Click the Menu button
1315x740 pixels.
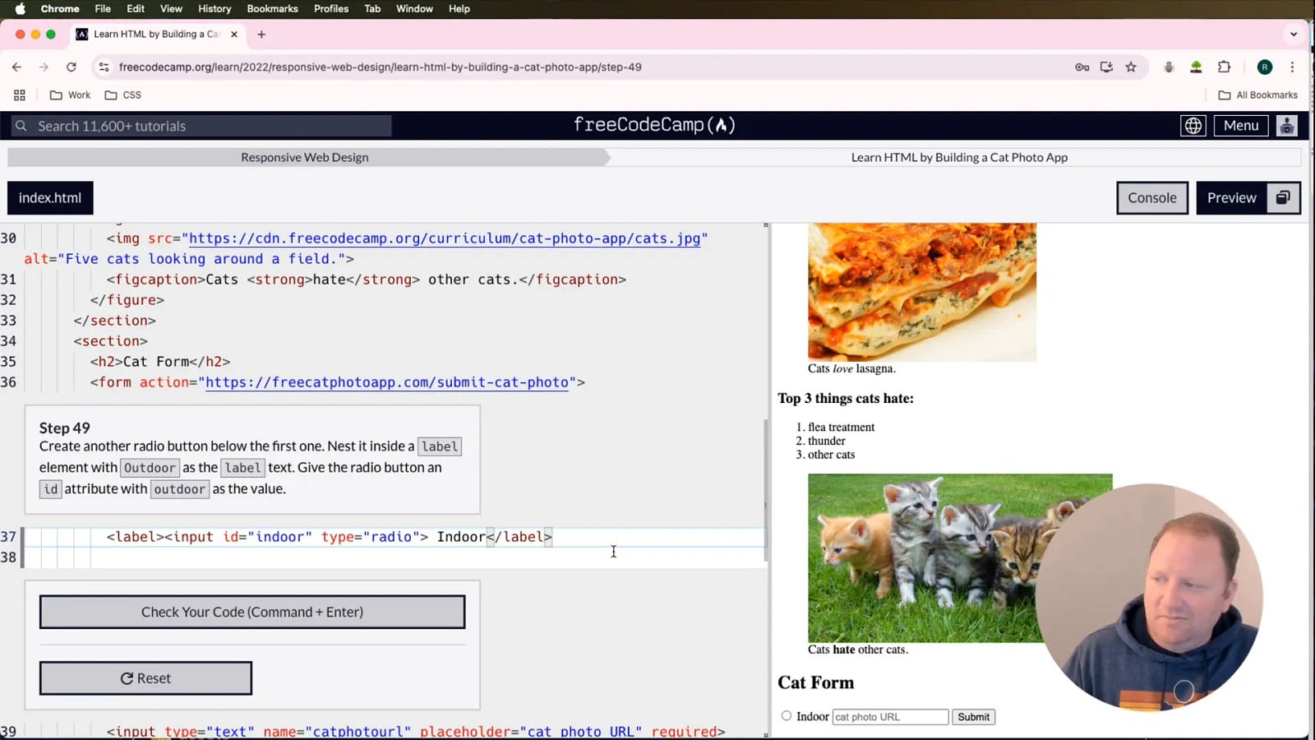(1241, 126)
